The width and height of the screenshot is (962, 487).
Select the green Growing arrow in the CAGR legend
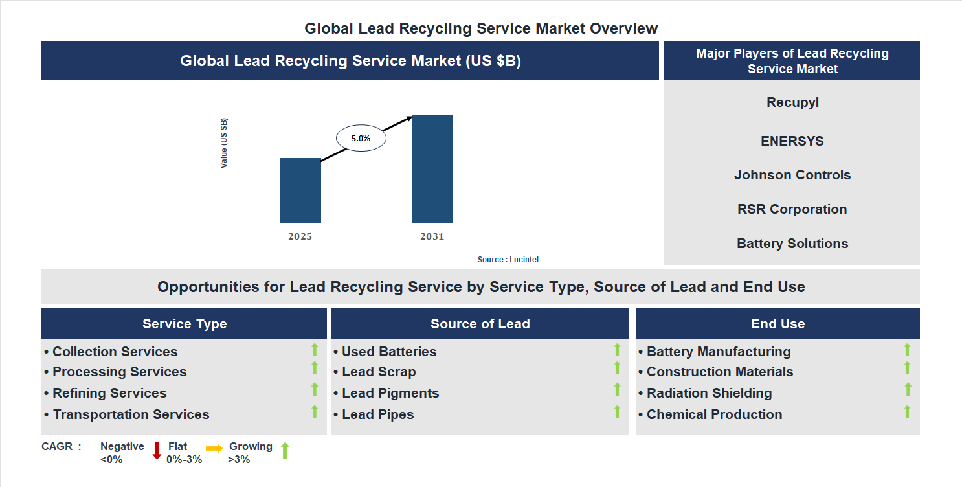pos(285,451)
